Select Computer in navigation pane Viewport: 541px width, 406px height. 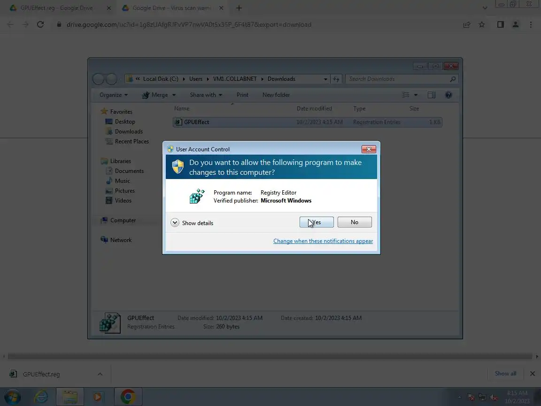point(123,220)
